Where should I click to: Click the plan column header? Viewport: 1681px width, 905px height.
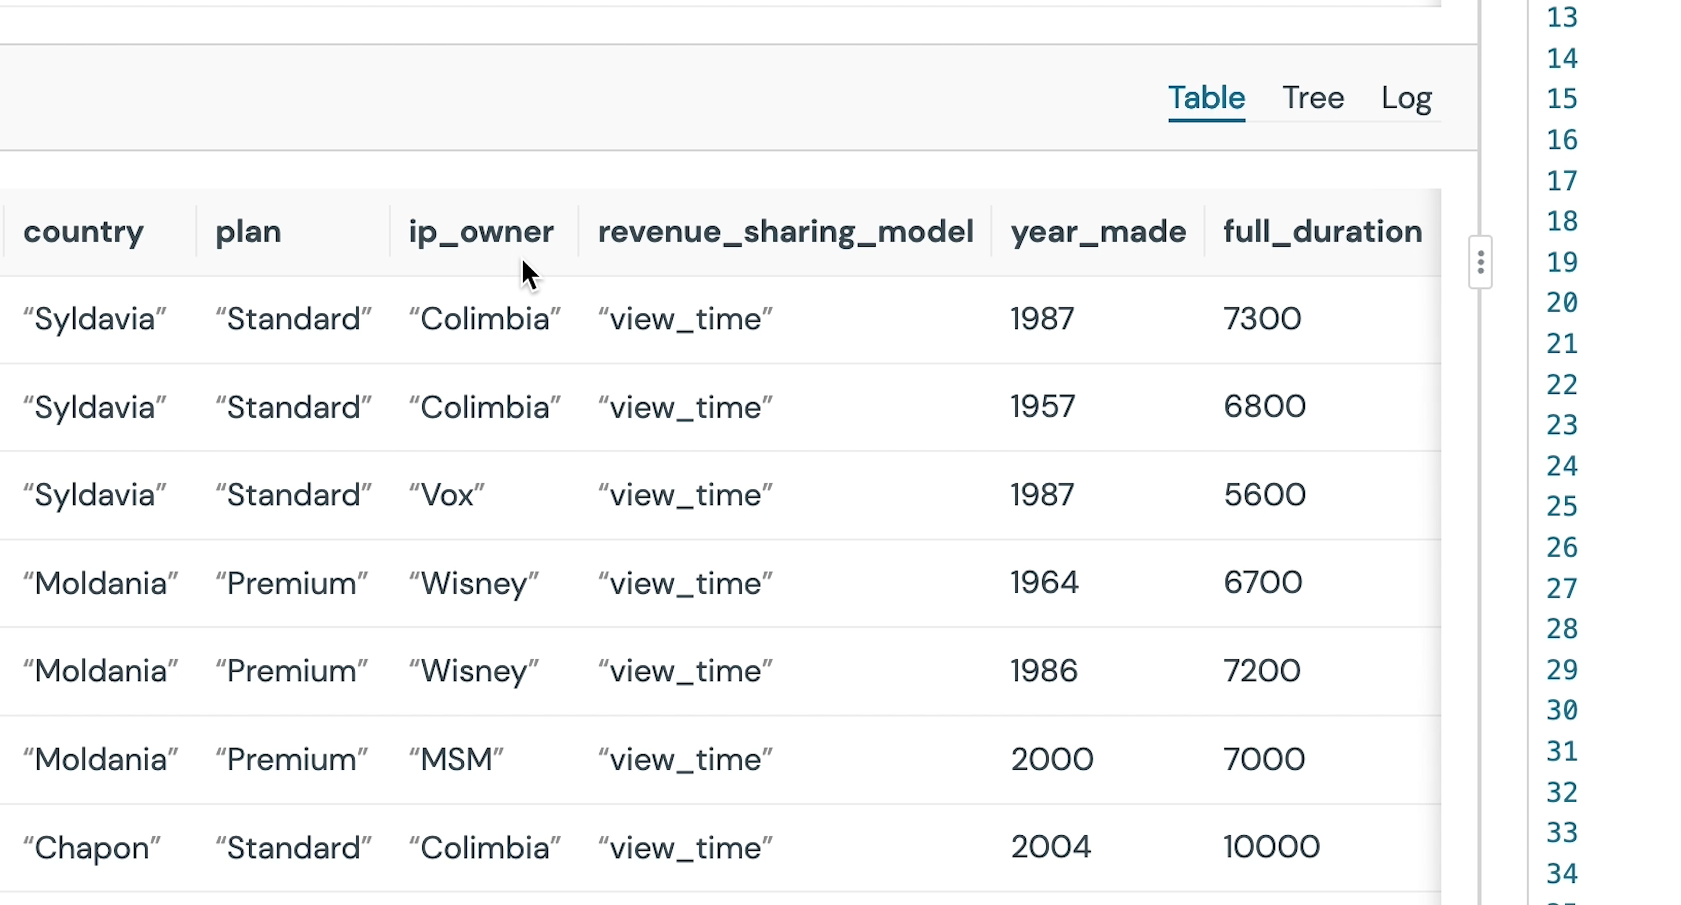click(248, 232)
